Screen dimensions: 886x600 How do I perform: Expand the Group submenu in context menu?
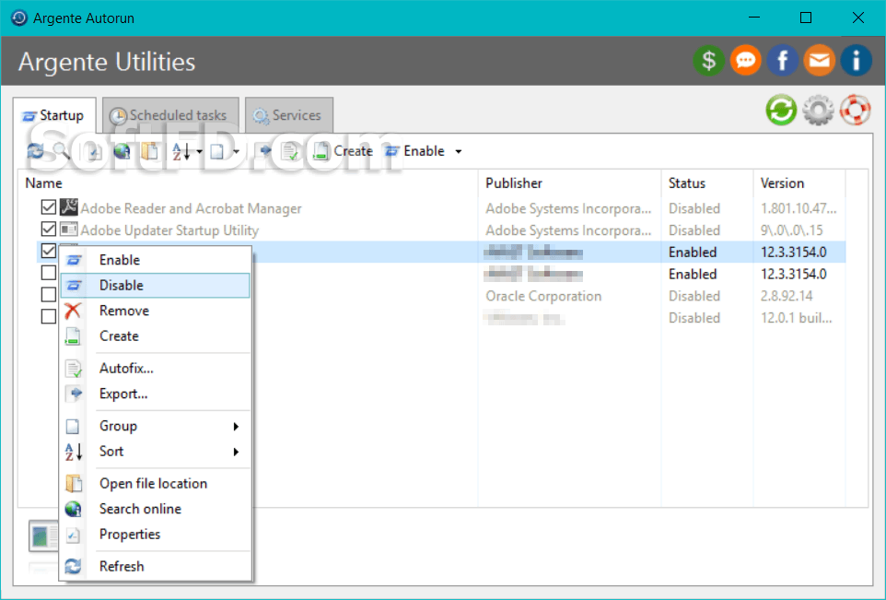[236, 427]
